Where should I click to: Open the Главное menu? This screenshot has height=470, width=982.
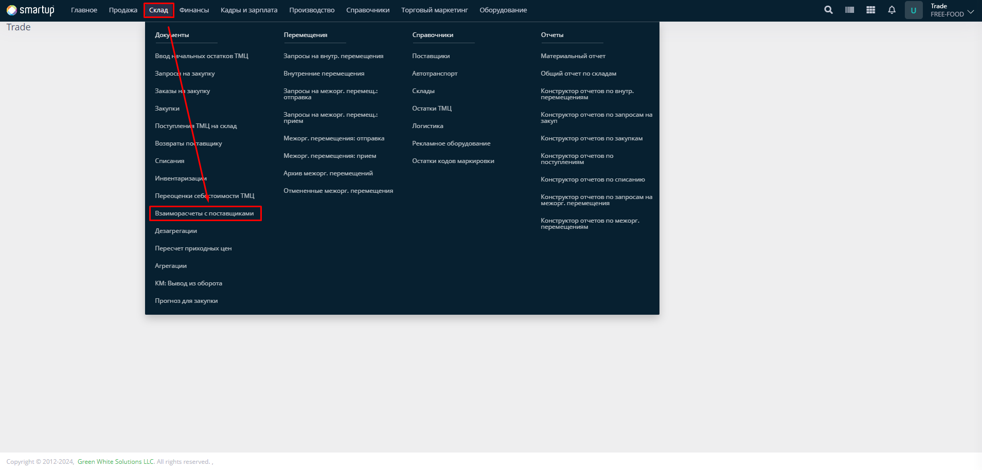click(x=84, y=10)
